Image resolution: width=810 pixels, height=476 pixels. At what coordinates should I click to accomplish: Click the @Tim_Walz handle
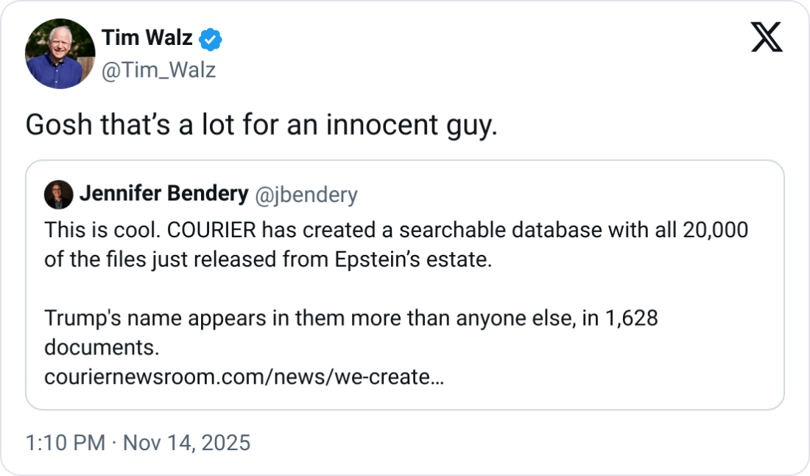coord(158,70)
